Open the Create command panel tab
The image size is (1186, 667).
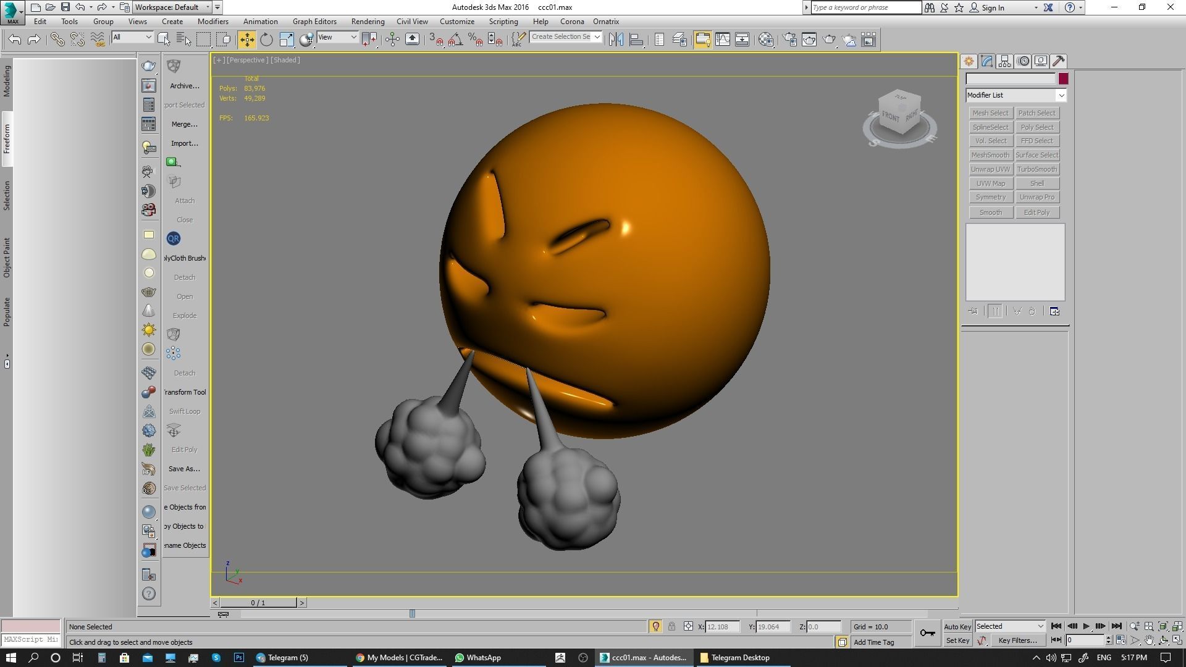tap(969, 61)
